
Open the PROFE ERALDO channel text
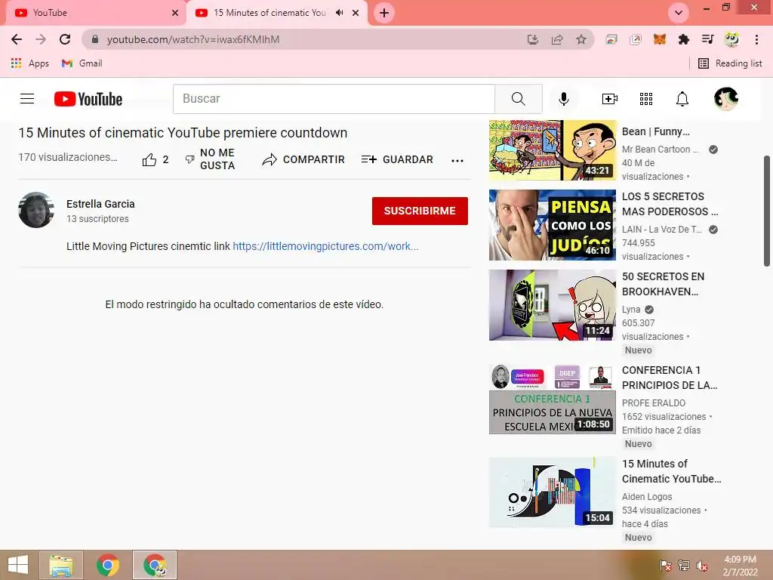coord(654,403)
